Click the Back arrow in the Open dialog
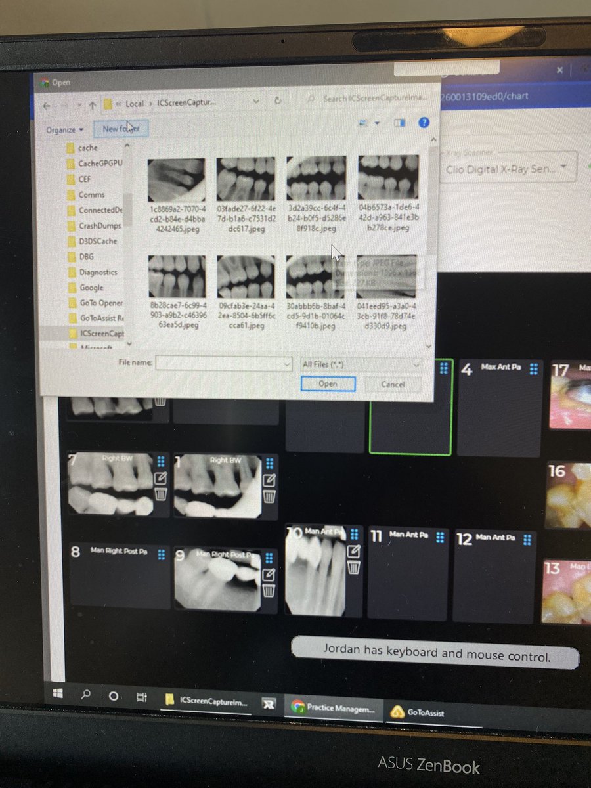The image size is (591, 788). coord(47,104)
